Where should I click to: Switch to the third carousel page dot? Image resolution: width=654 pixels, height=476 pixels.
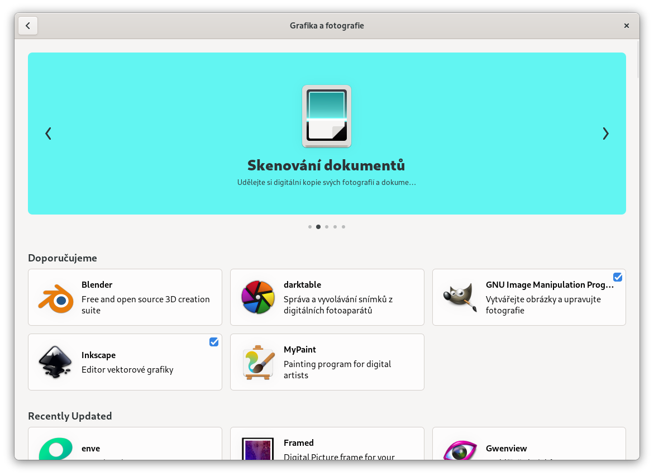point(327,227)
